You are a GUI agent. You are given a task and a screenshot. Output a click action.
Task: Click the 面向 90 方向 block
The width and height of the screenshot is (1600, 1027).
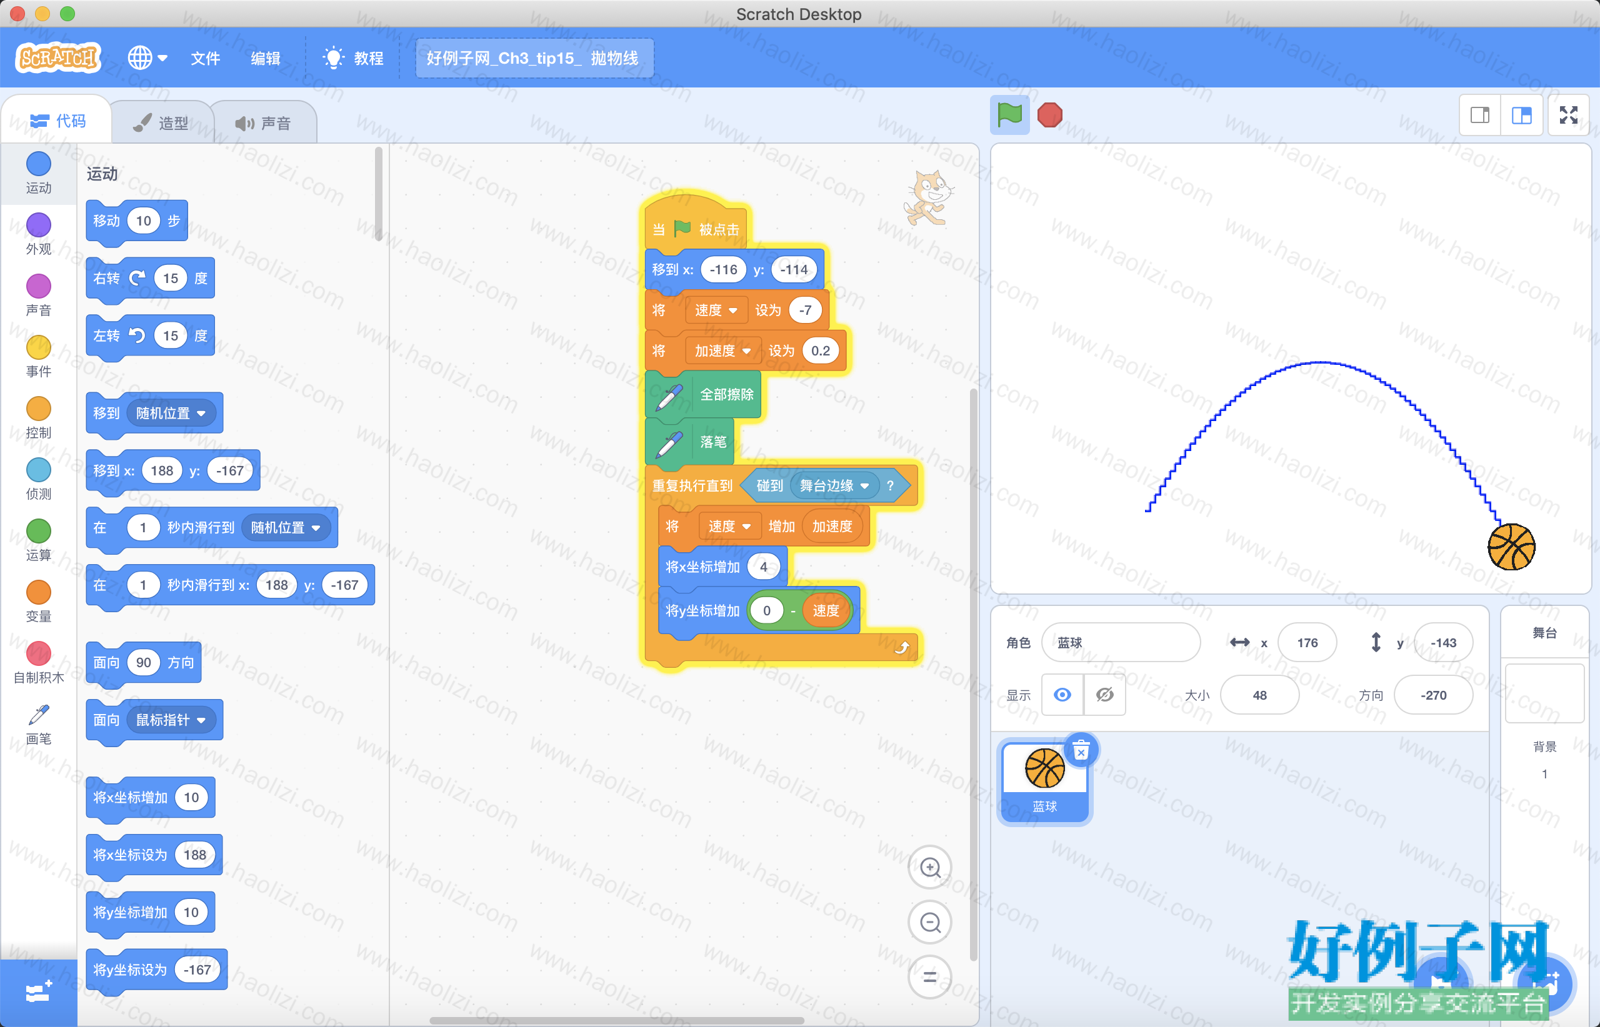tap(144, 663)
